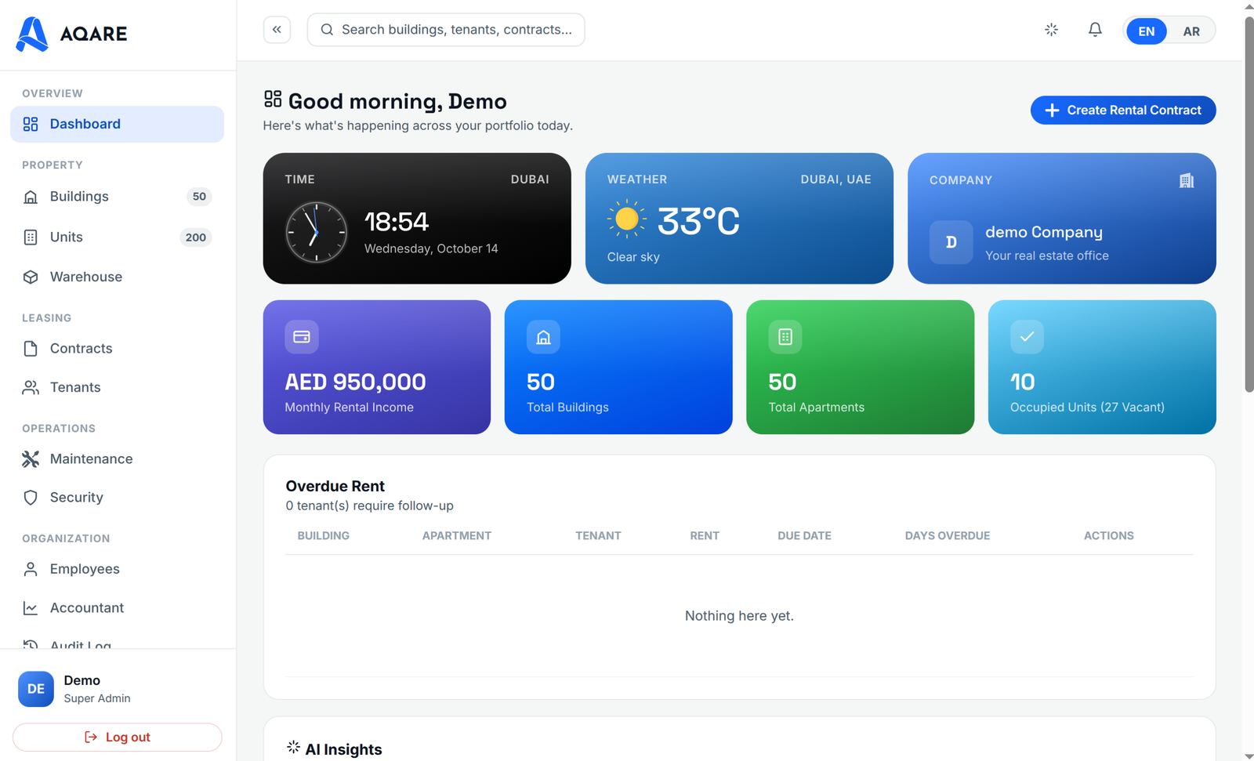The height and width of the screenshot is (761, 1254).
Task: Click the grid icon on Total Apartments
Action: (x=785, y=337)
